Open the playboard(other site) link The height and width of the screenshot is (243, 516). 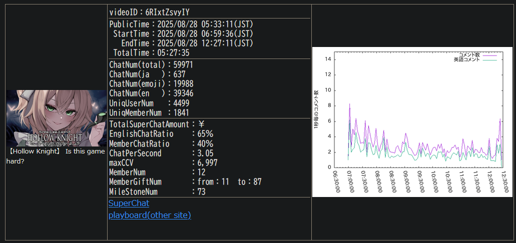point(150,215)
